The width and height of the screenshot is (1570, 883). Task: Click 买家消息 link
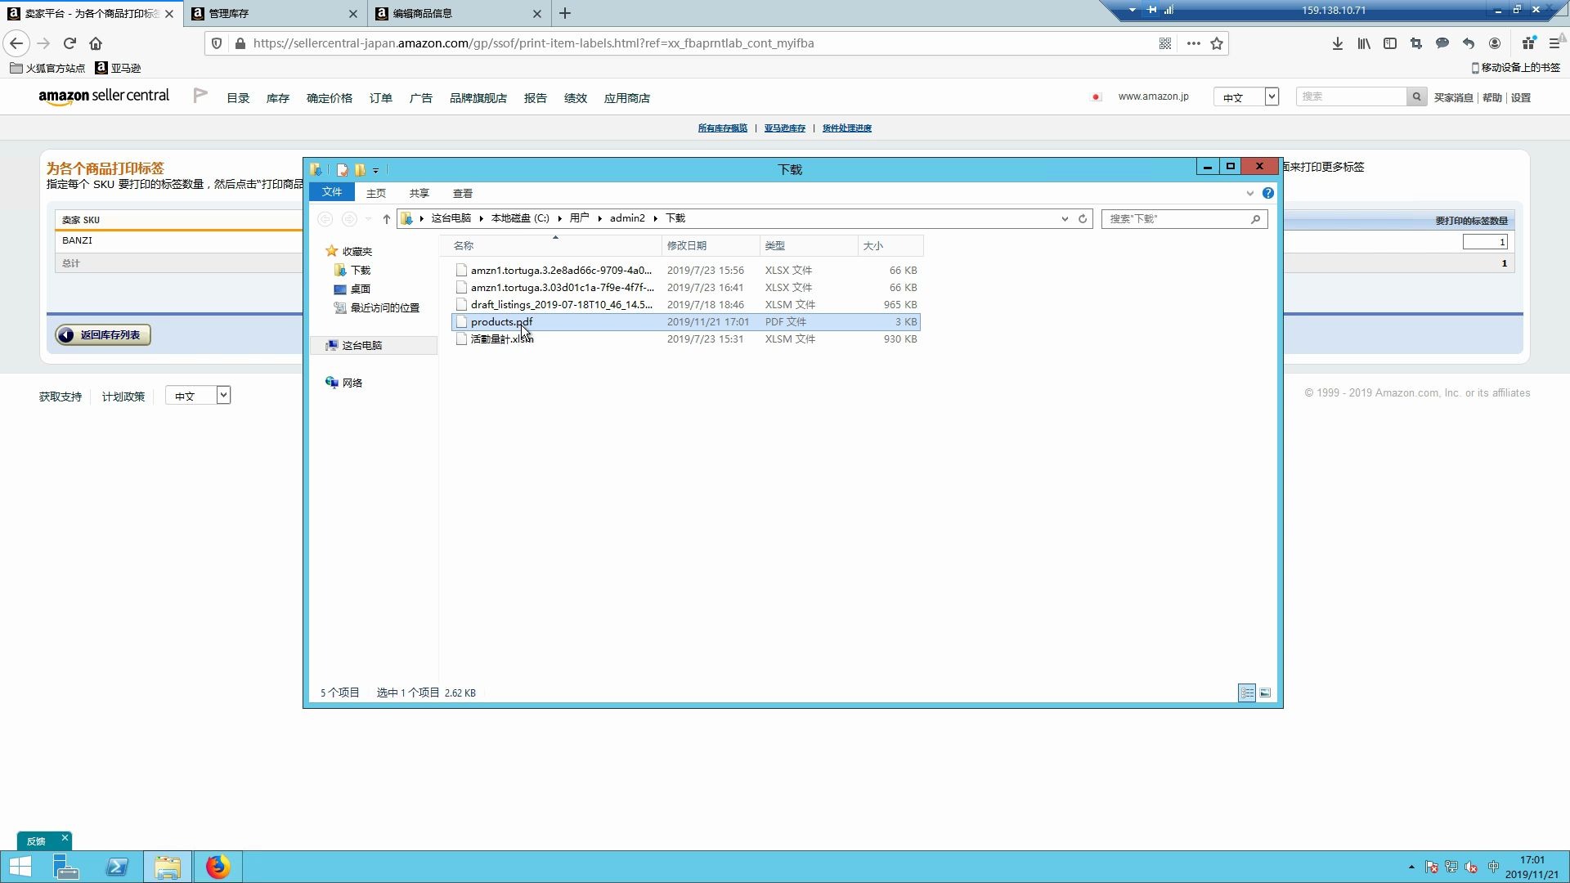pos(1454,98)
